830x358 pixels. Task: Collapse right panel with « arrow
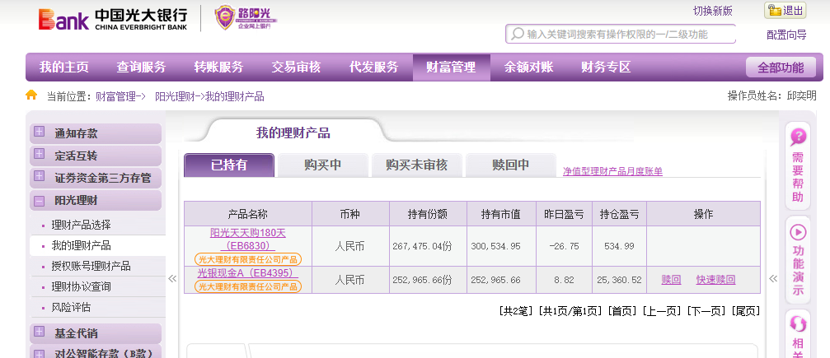tap(773, 279)
